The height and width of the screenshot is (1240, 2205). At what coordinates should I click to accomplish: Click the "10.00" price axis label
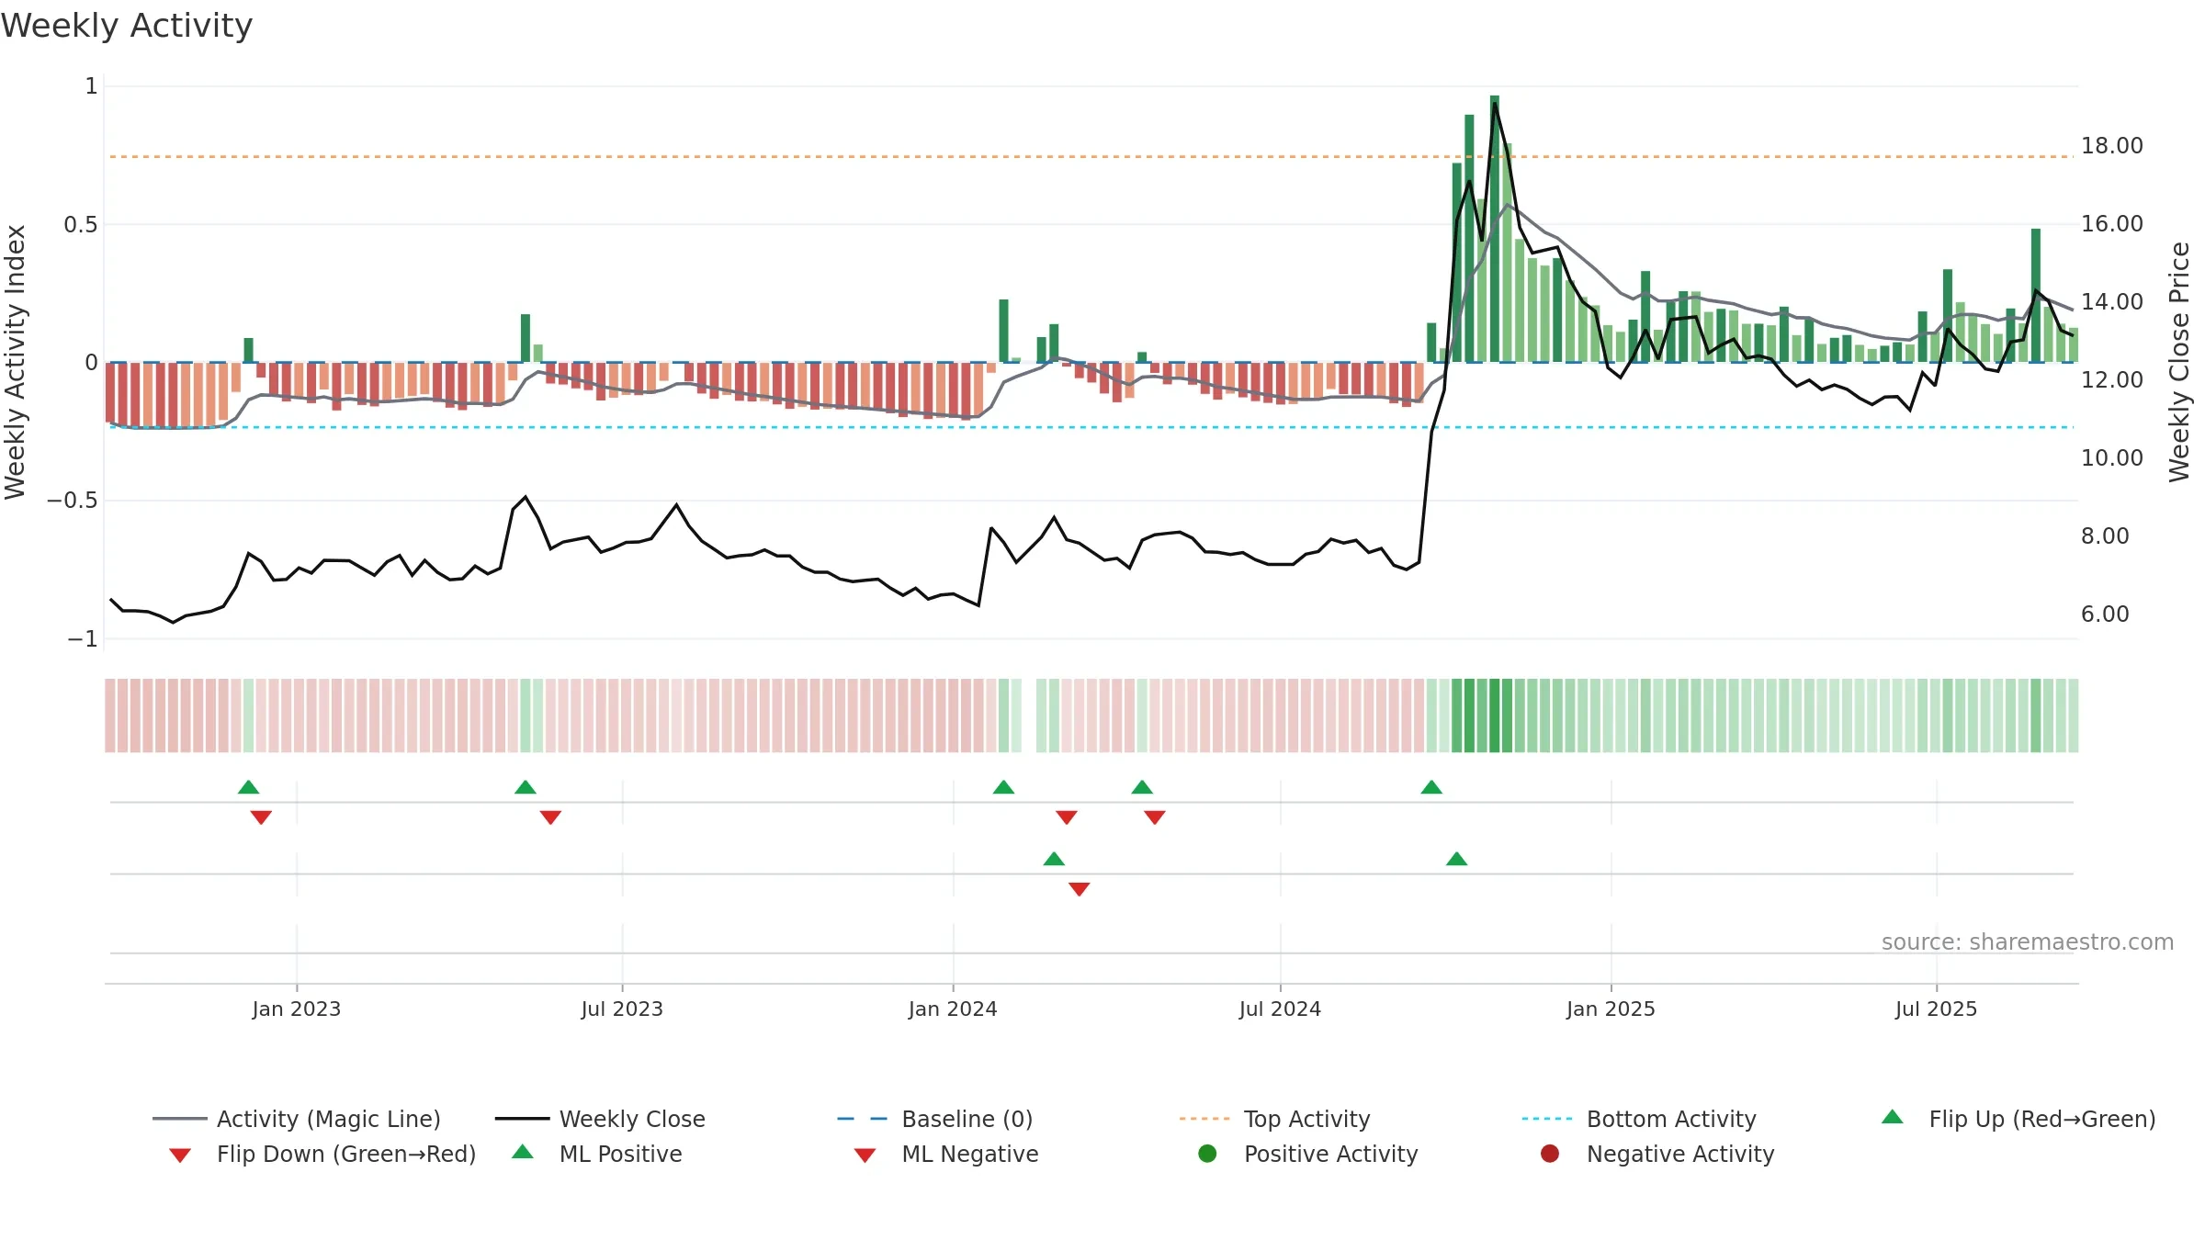[x=2111, y=458]
